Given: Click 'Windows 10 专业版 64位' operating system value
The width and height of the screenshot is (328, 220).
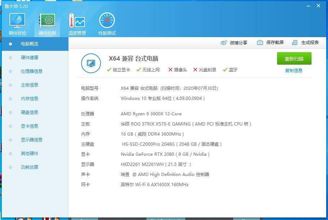Looking at the screenshot, I should (146, 98).
